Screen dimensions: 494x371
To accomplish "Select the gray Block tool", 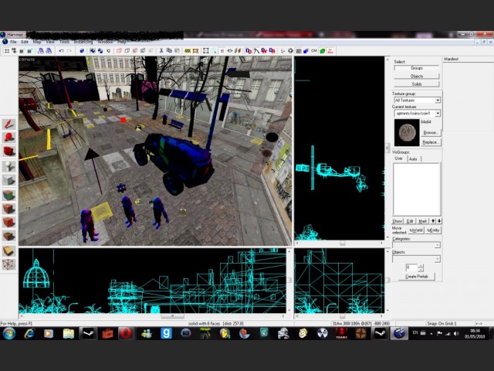I will coord(8,180).
